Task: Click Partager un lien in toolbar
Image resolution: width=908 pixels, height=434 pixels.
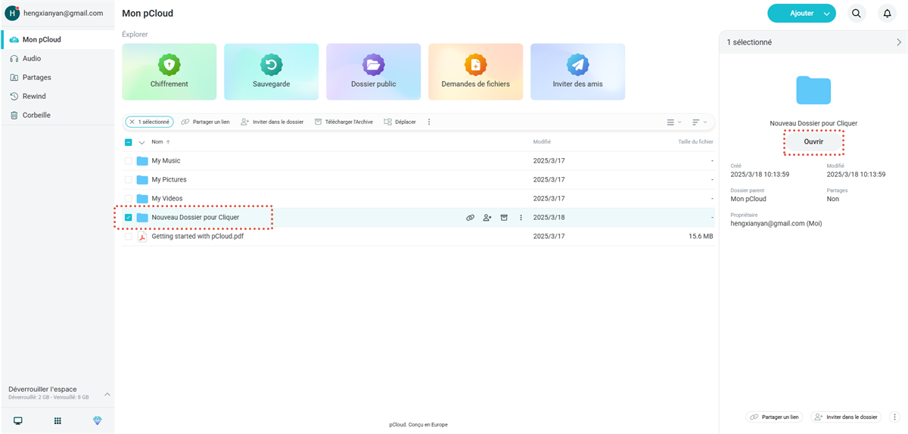Action: coord(206,122)
